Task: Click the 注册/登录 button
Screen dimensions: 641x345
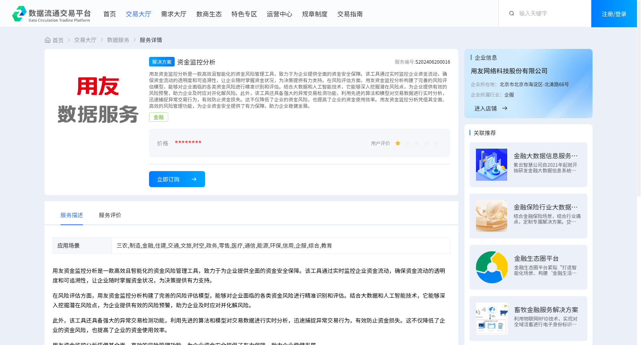Action: (614, 14)
